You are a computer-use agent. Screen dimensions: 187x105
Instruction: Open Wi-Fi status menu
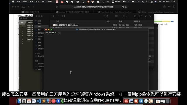click(138, 1)
